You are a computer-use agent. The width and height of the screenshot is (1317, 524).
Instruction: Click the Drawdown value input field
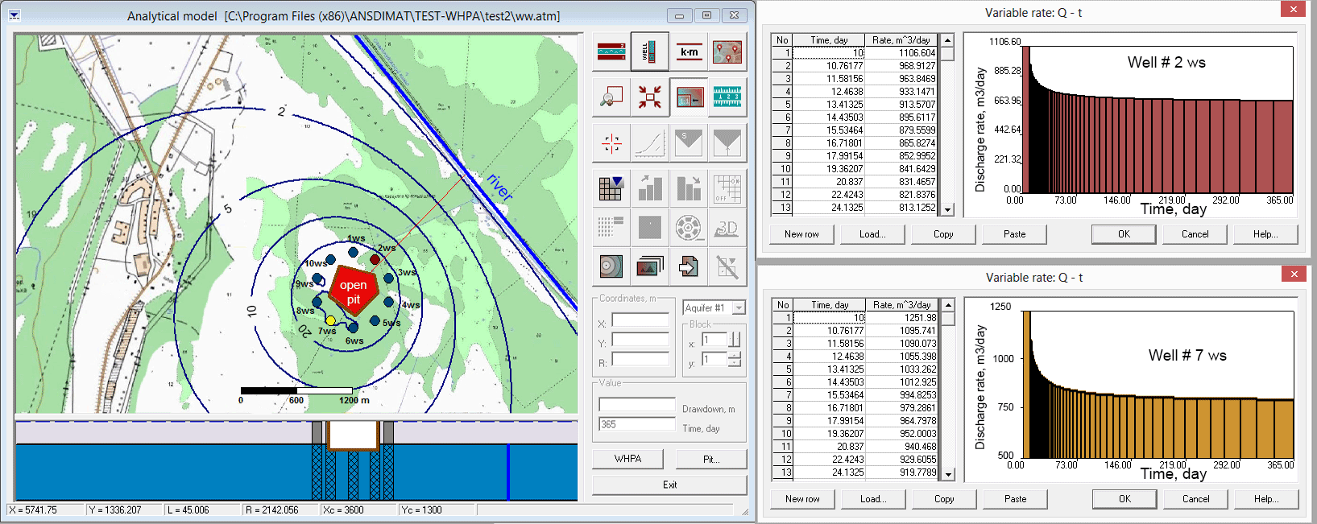[x=637, y=405]
